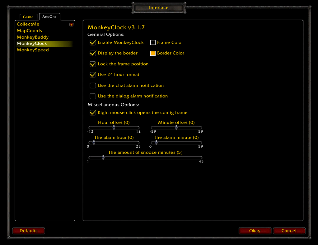
Task: Select MonkeyBuddy in the addon list
Action: [x=33, y=37]
